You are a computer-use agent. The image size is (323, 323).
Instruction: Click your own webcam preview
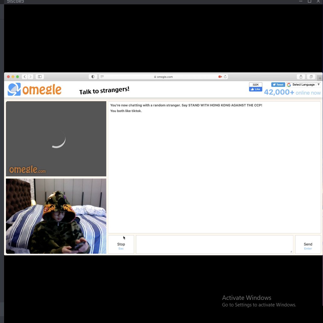point(56,216)
